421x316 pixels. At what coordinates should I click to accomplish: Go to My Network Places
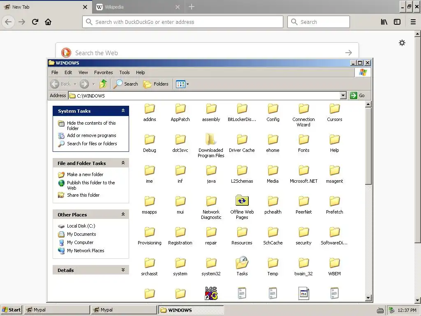pyautogui.click(x=86, y=251)
